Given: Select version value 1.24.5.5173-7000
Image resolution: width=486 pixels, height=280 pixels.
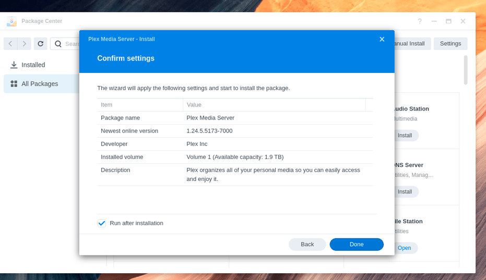Looking at the screenshot, I should click(x=209, y=131).
